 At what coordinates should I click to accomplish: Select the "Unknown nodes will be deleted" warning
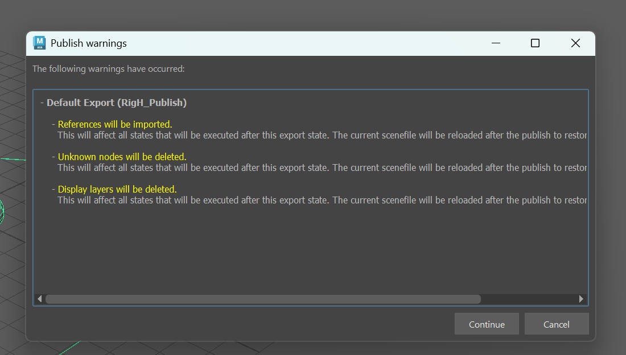(x=122, y=157)
